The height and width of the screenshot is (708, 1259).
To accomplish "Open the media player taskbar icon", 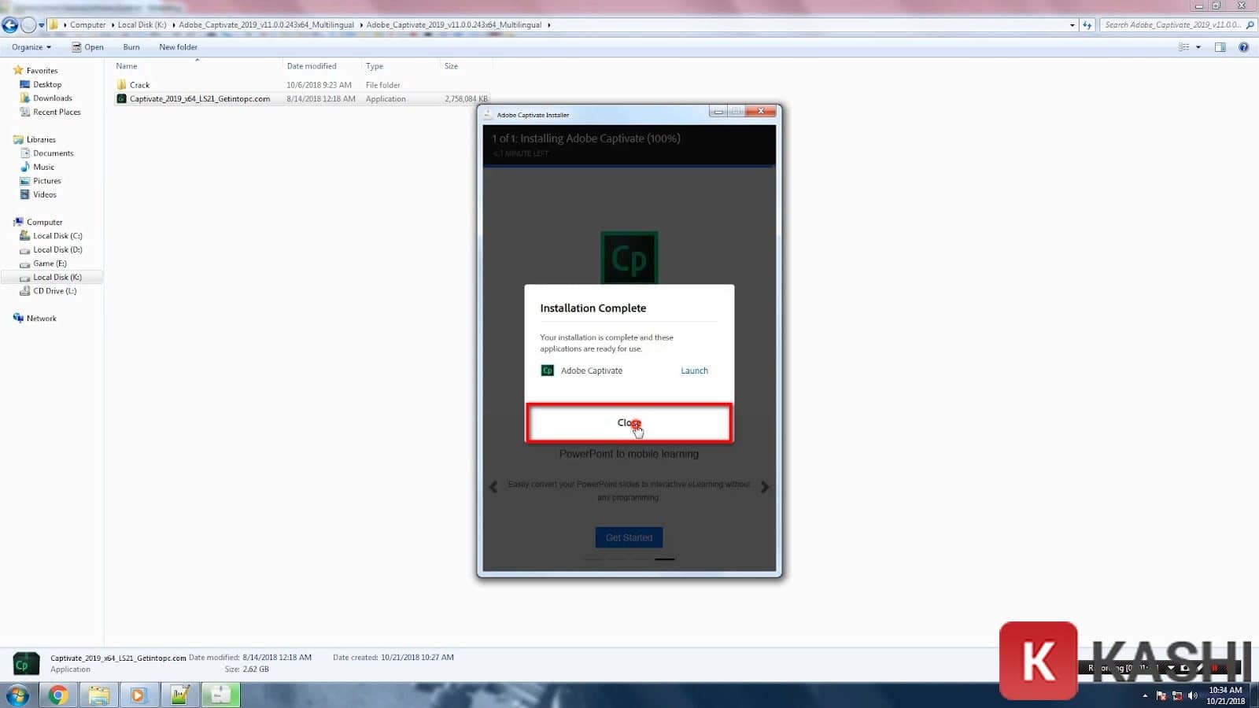I will pyautogui.click(x=138, y=695).
